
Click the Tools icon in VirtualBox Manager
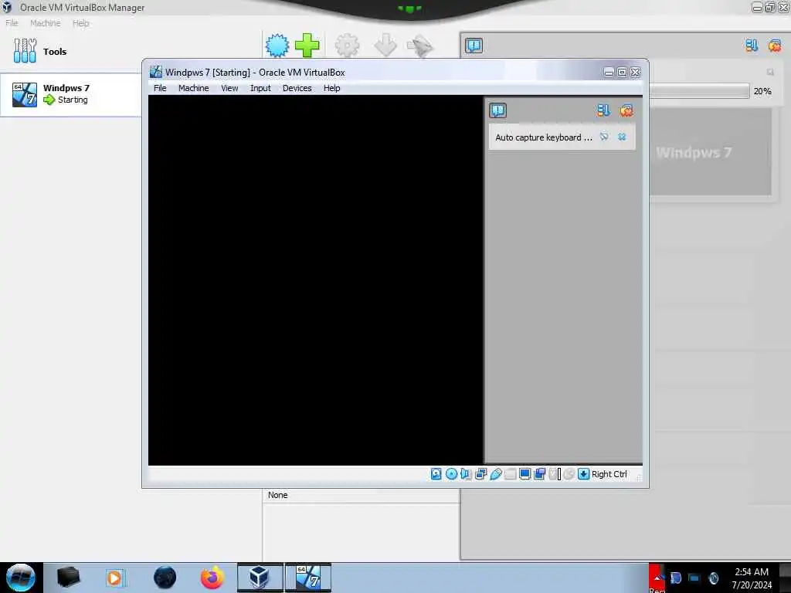click(25, 51)
